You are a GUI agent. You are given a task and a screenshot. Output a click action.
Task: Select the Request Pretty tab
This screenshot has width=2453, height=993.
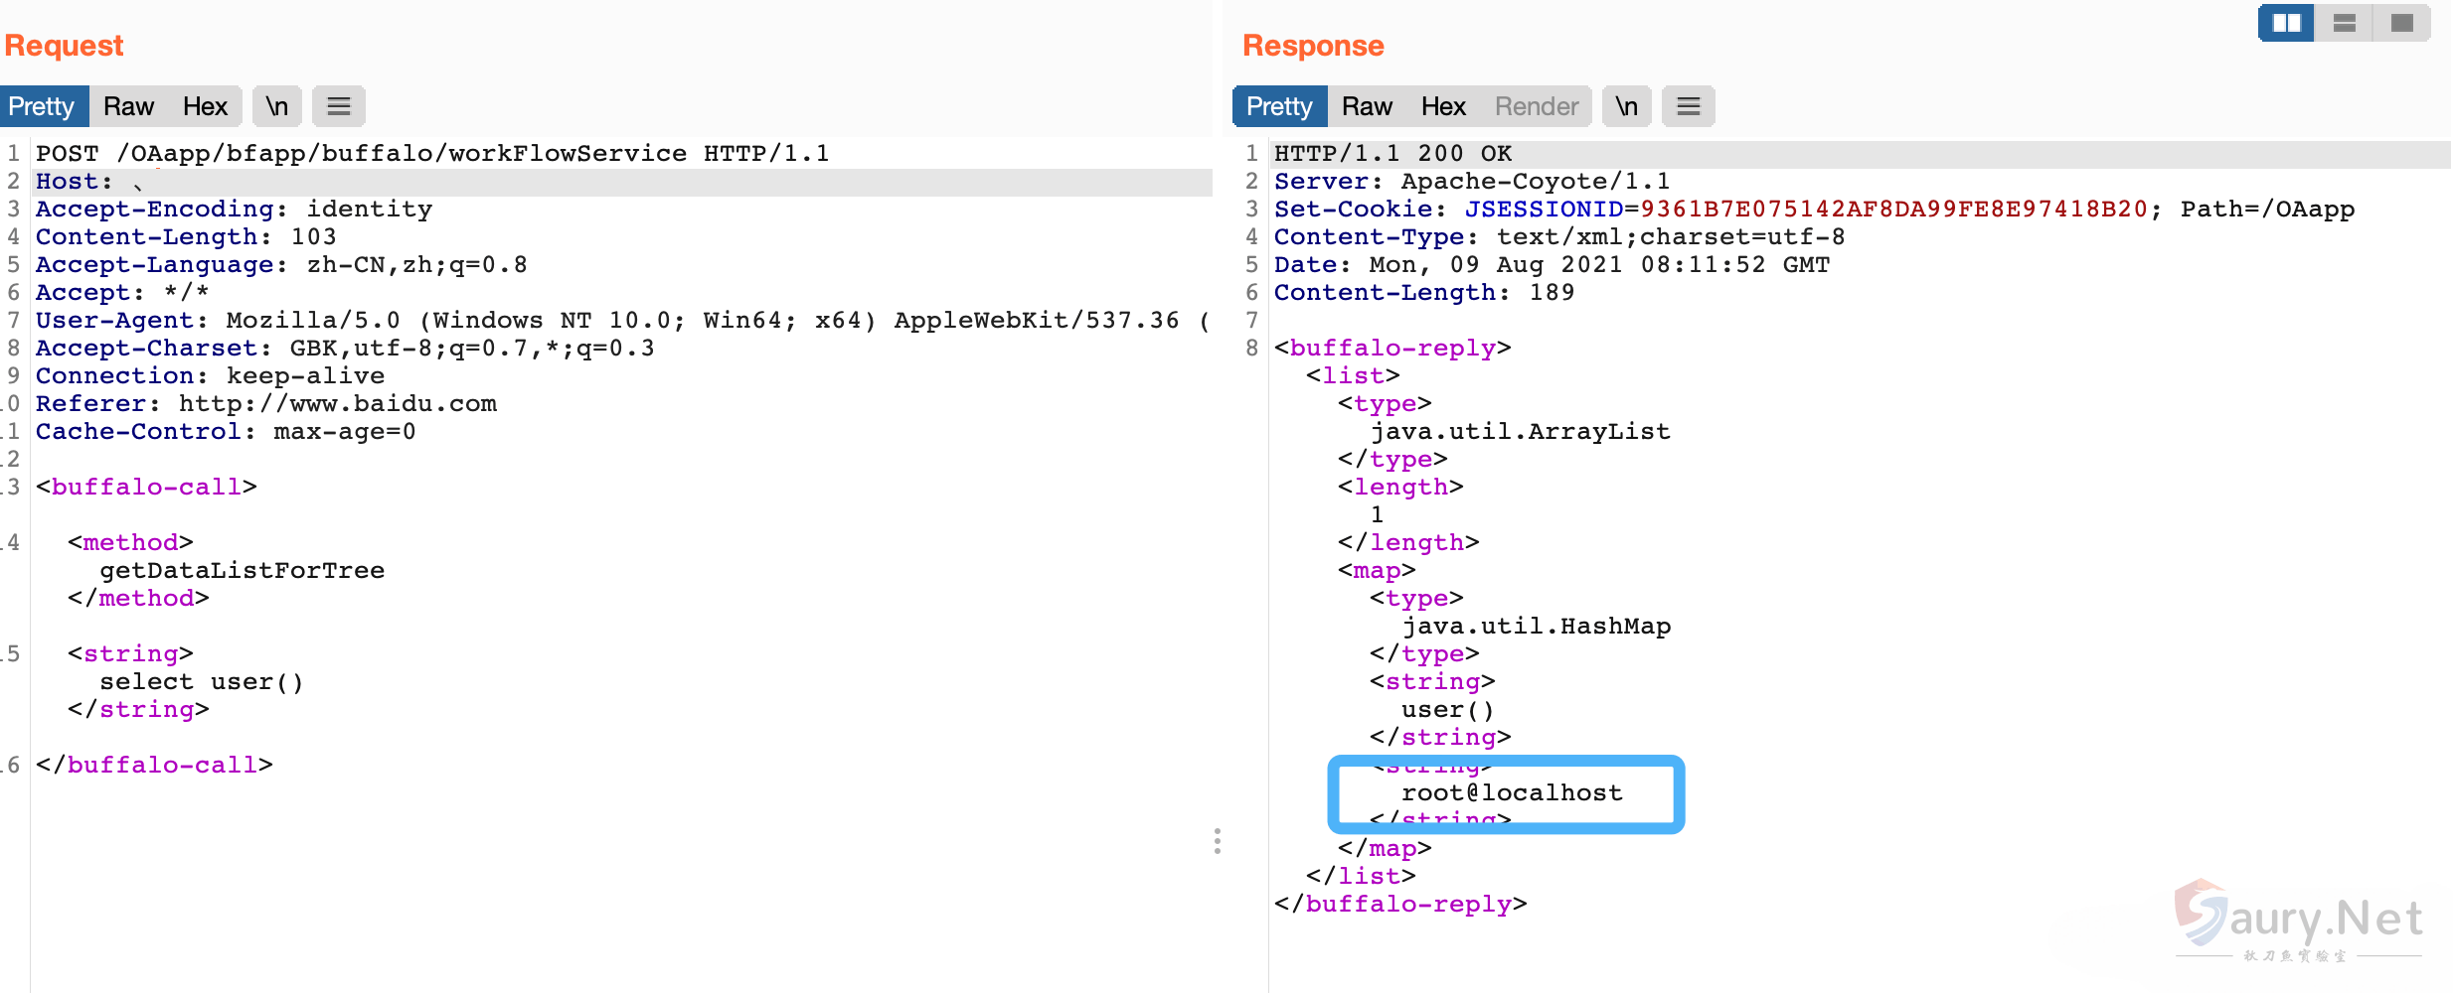43,106
